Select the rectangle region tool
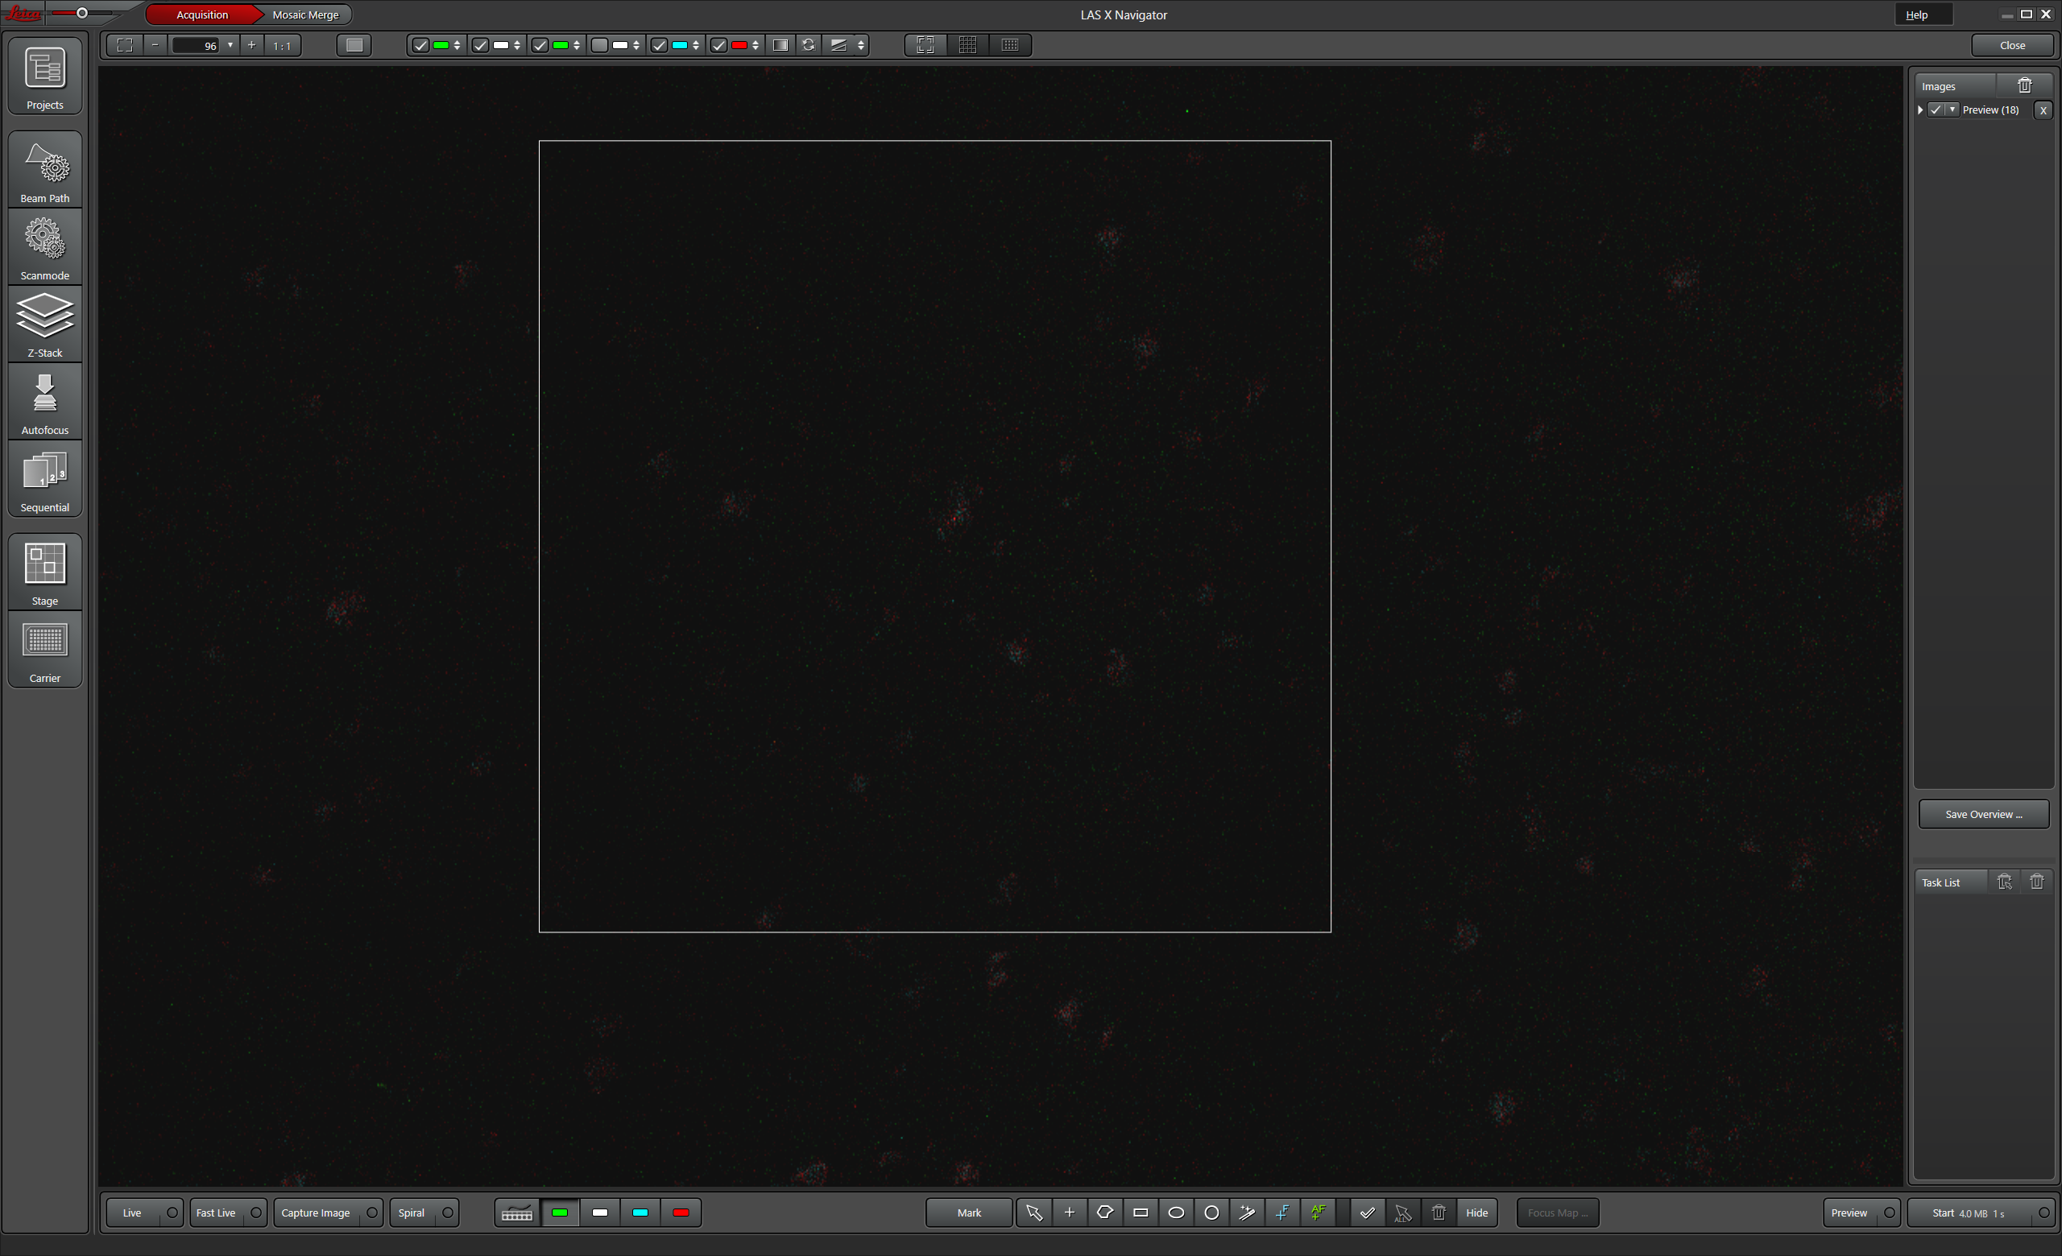This screenshot has width=2062, height=1256. [1140, 1213]
